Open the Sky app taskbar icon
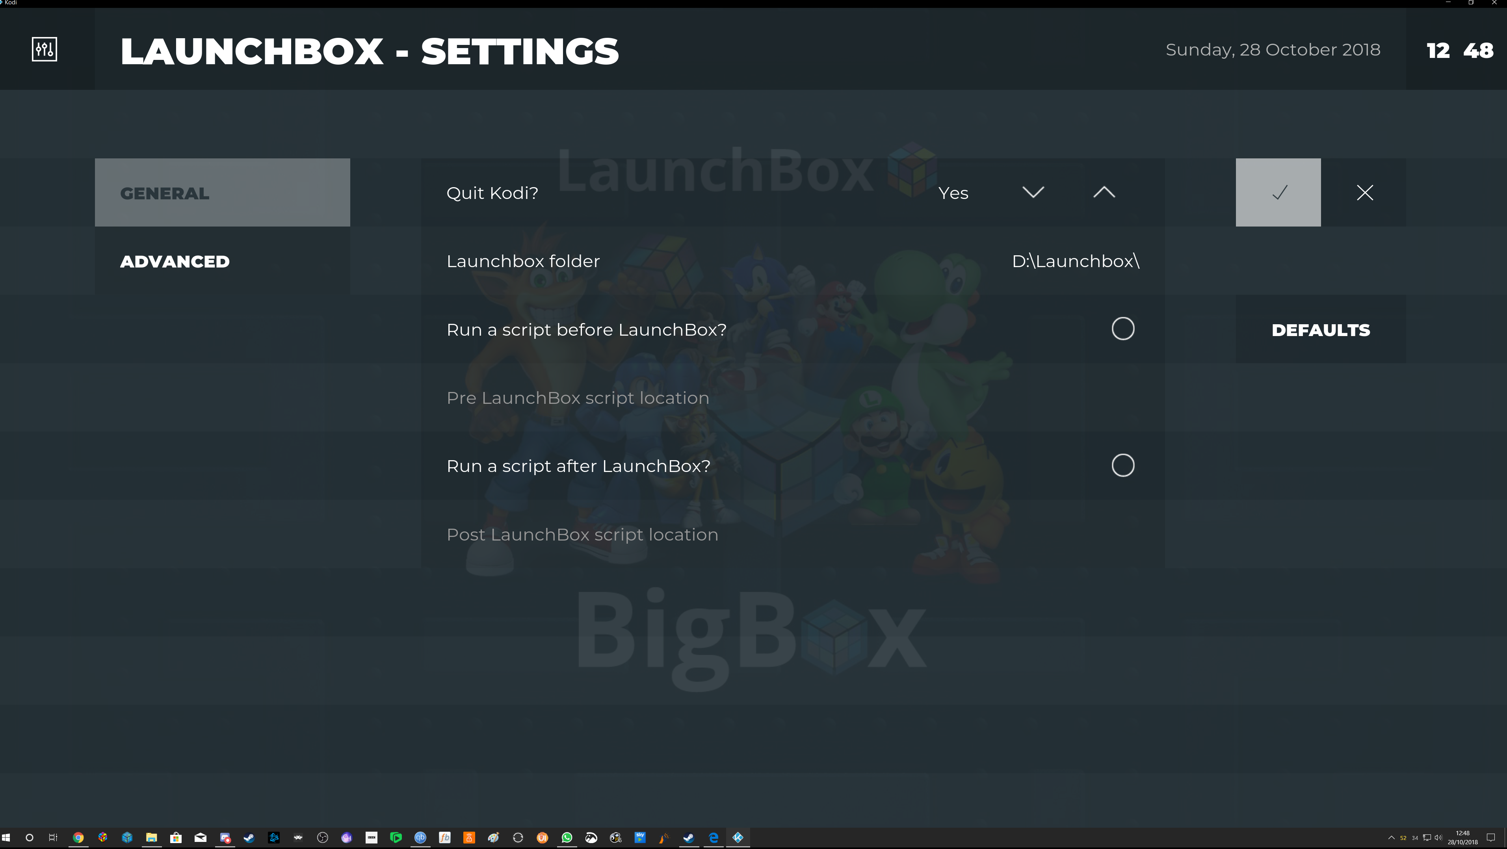The image size is (1507, 849). [x=640, y=837]
